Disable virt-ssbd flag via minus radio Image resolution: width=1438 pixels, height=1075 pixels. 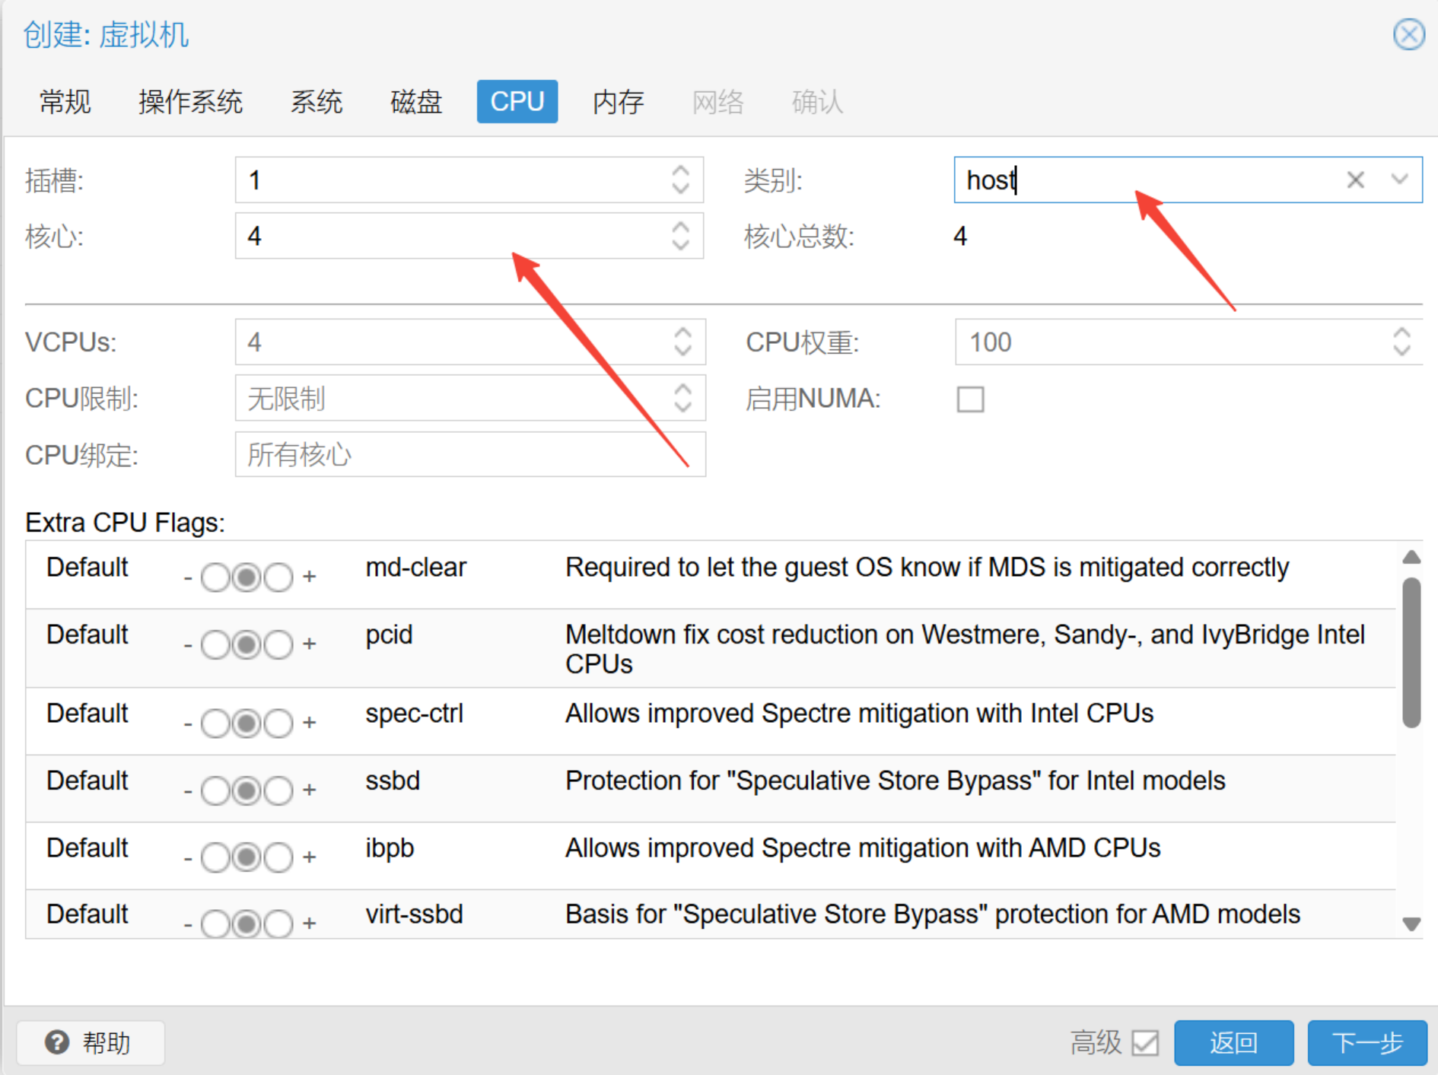coord(215,924)
